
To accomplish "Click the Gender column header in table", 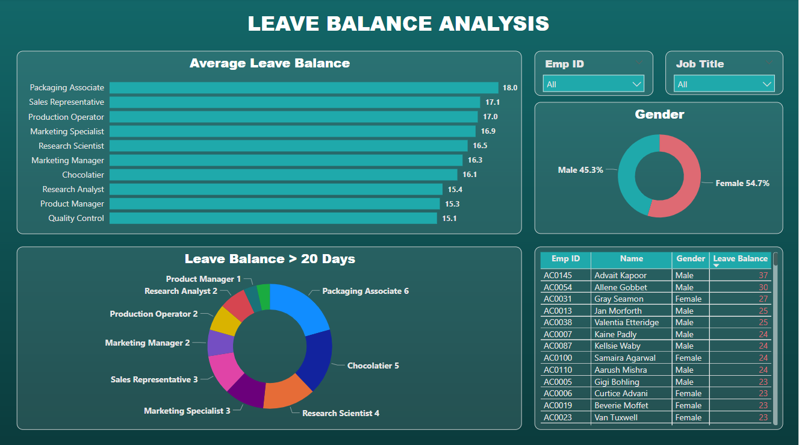I will pos(690,259).
